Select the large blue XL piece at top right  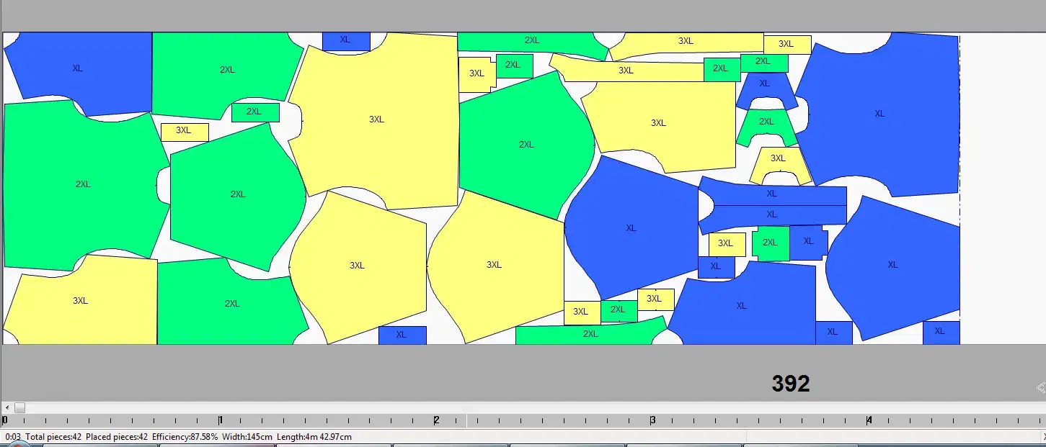click(879, 114)
